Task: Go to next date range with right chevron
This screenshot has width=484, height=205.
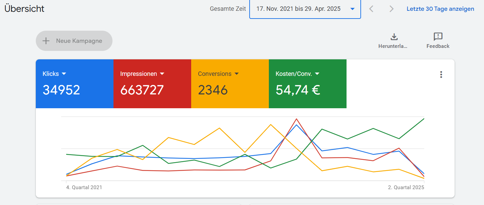Action: [391, 9]
